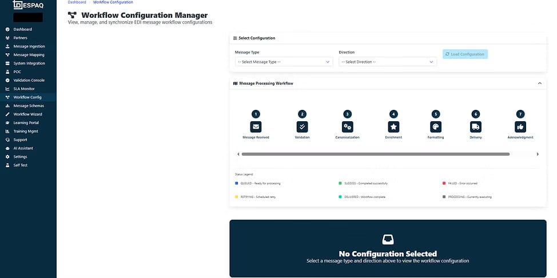Viewport: 557px width, 278px height.
Task: Click the Canonicalization gears step icon
Action: pyautogui.click(x=348, y=126)
